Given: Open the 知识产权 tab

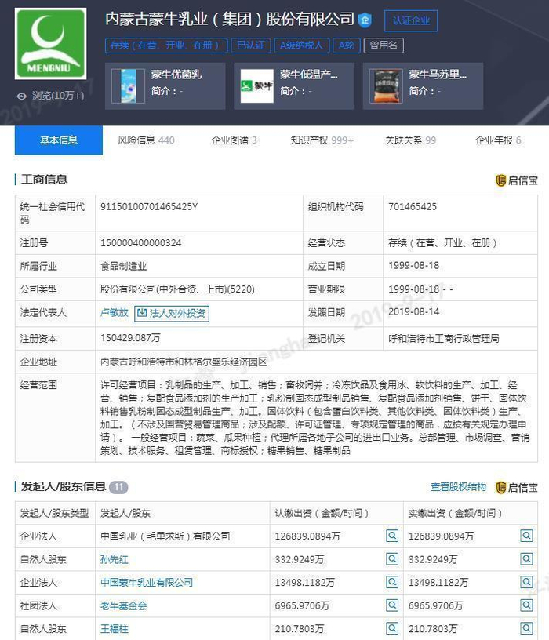Looking at the screenshot, I should click(322, 140).
